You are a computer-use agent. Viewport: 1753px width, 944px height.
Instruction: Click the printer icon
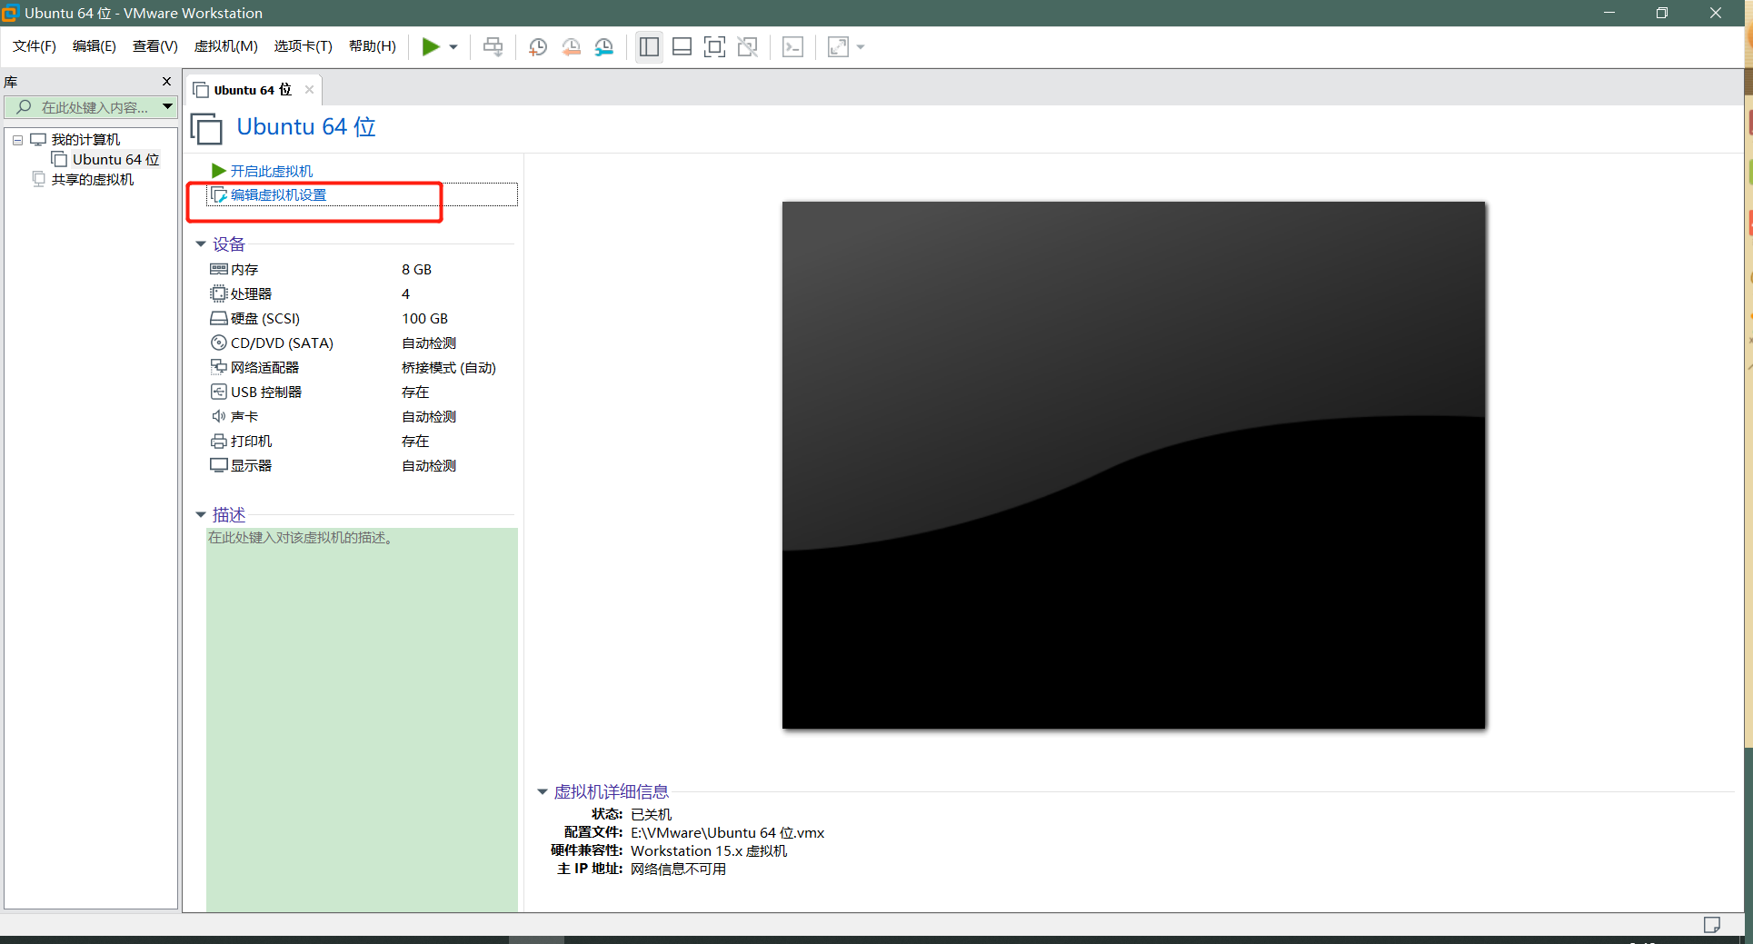click(x=219, y=442)
